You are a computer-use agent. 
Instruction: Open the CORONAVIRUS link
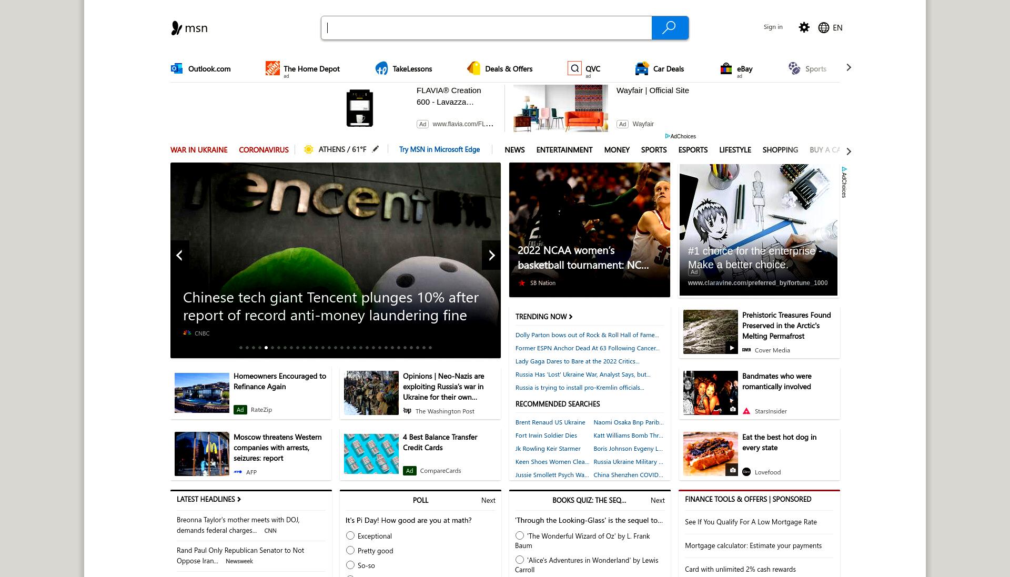click(x=264, y=150)
